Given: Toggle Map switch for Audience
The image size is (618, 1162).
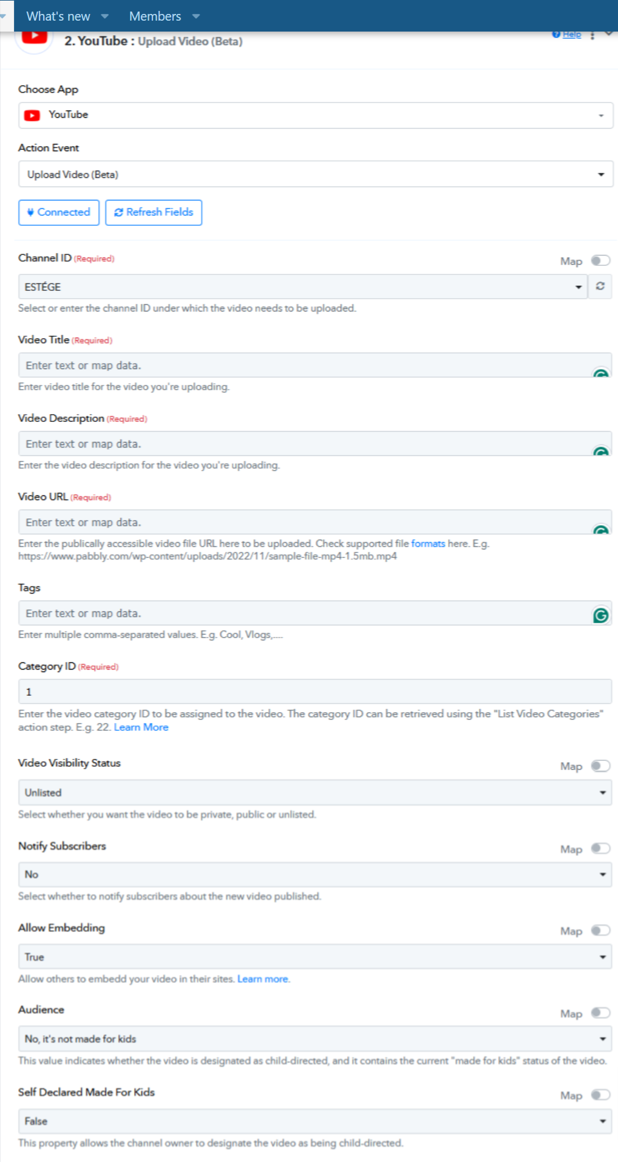Looking at the screenshot, I should [600, 1013].
